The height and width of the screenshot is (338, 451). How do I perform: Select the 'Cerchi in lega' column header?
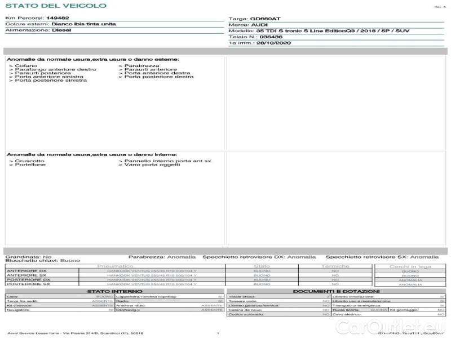point(410,266)
